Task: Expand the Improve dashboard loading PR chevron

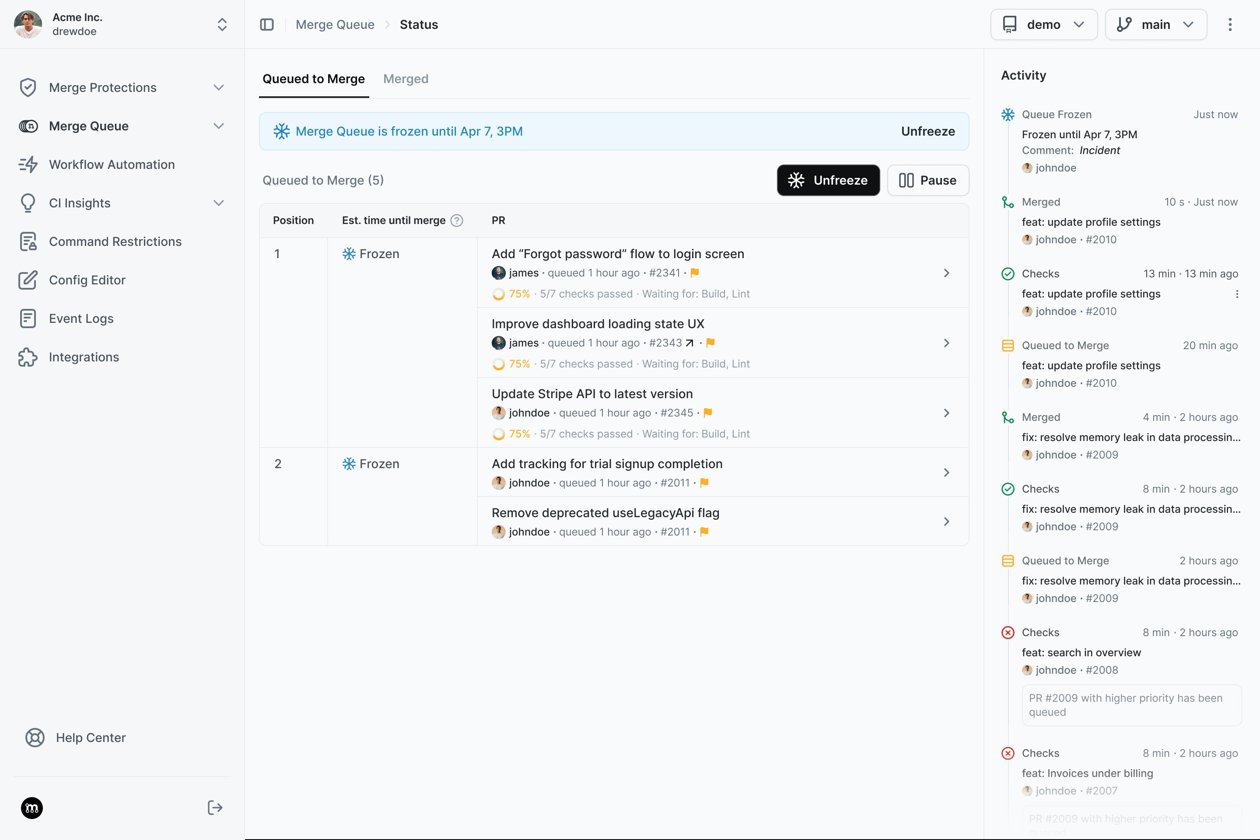Action: click(x=947, y=343)
